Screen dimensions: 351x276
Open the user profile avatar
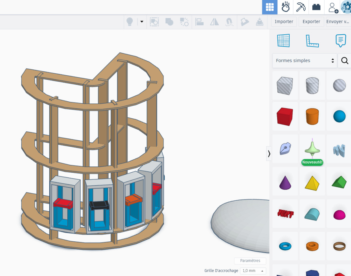point(346,7)
